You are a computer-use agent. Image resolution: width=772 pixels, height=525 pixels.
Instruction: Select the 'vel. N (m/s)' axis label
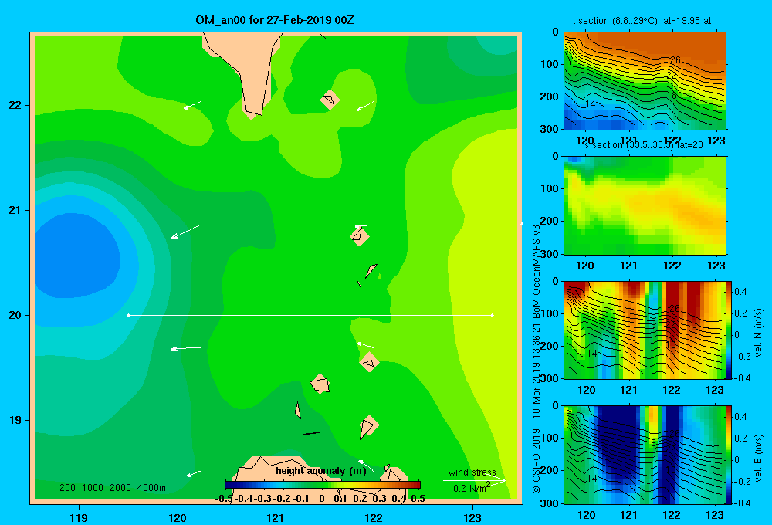(759, 333)
